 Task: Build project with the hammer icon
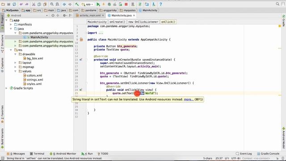(x=77, y=4)
